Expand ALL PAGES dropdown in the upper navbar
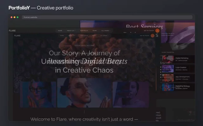 [106, 31]
